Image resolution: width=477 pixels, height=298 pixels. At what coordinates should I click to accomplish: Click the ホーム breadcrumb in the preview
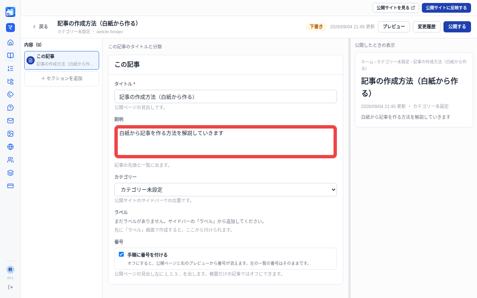pyautogui.click(x=367, y=62)
